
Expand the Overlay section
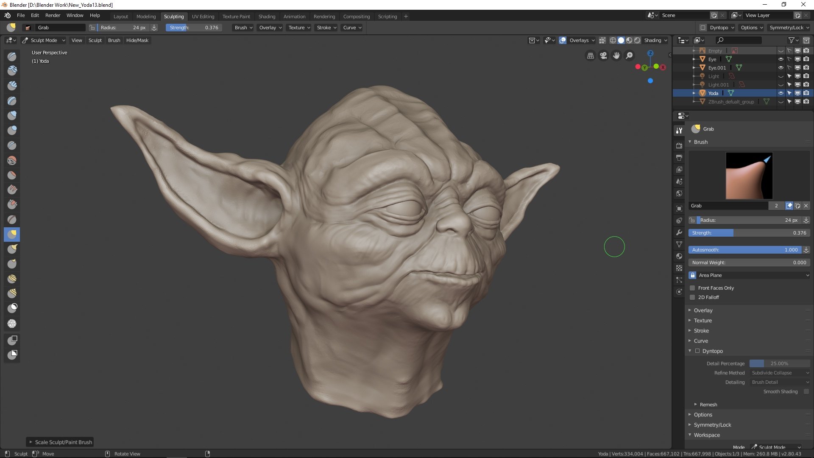(x=703, y=309)
